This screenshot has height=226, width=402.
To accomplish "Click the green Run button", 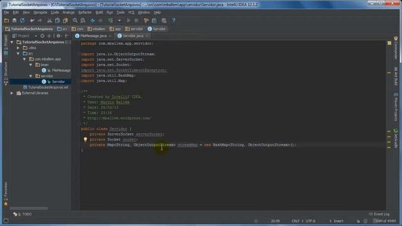I will coord(129,21).
